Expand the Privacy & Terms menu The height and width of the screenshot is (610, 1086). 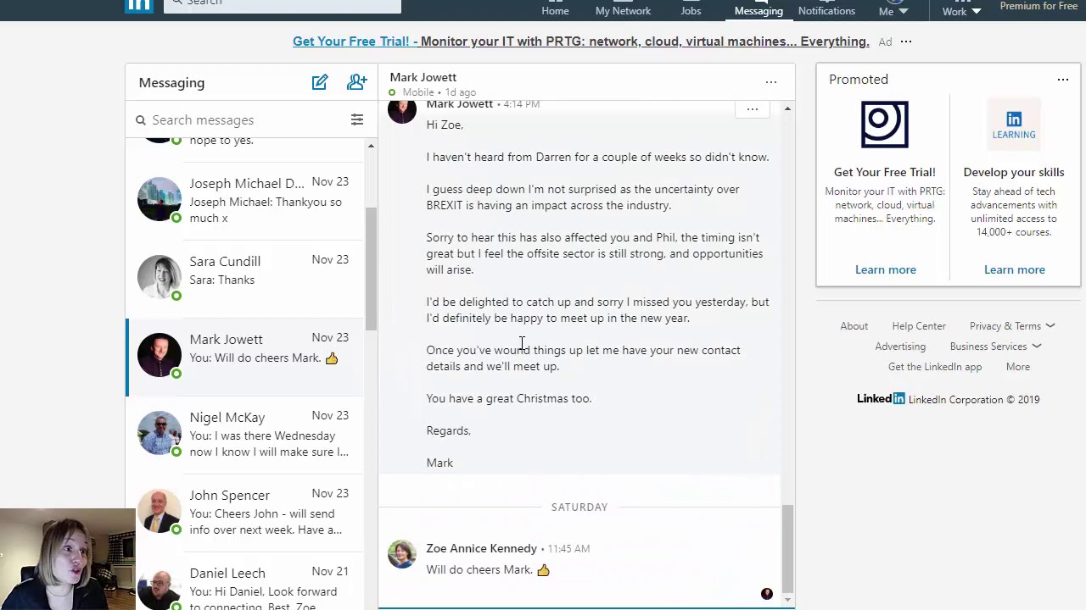pyautogui.click(x=1012, y=326)
